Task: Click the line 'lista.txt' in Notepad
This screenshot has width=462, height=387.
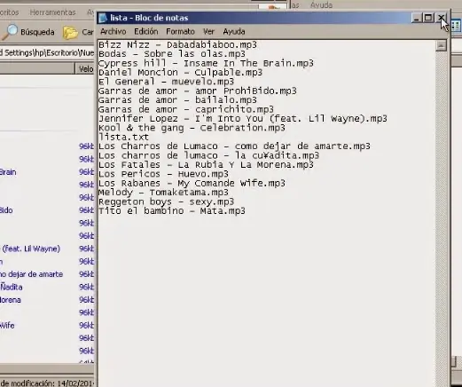Action: [123, 138]
